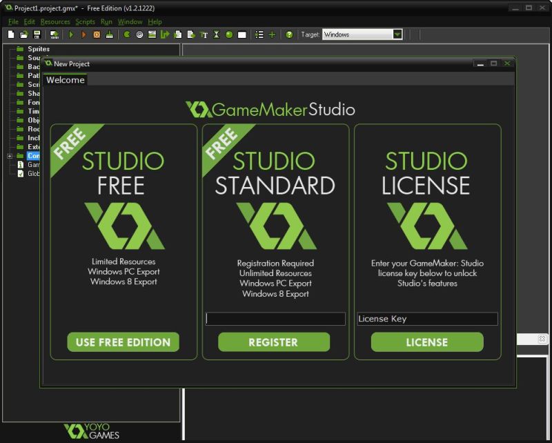
Task: Open the Help menu
Action: (155, 22)
